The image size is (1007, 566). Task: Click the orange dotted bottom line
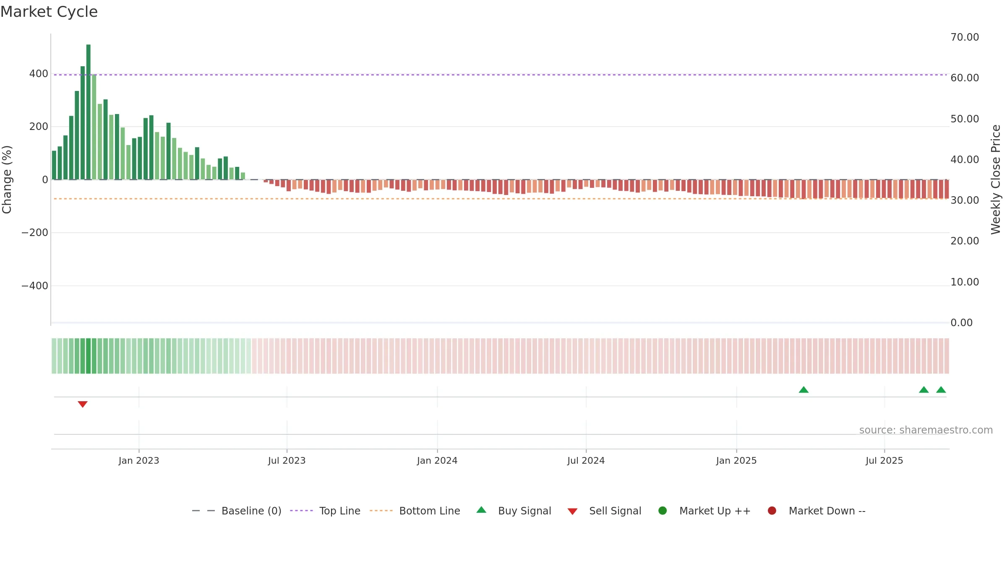(x=500, y=199)
